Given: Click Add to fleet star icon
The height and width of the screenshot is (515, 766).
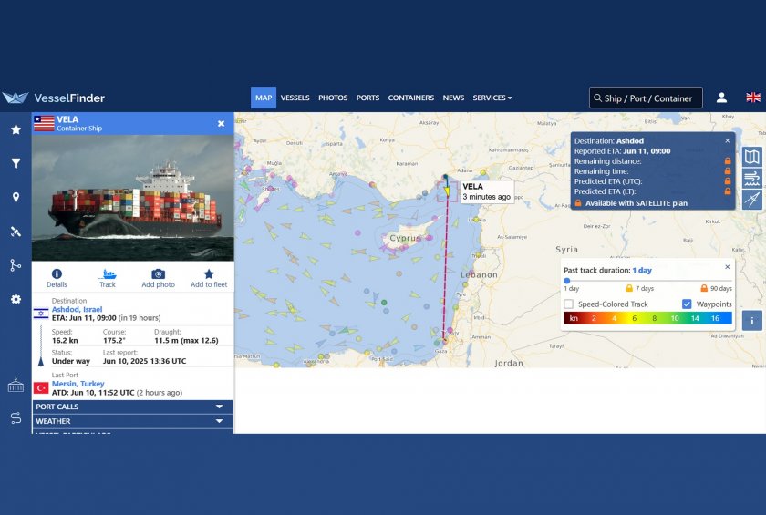Looking at the screenshot, I should tap(209, 273).
